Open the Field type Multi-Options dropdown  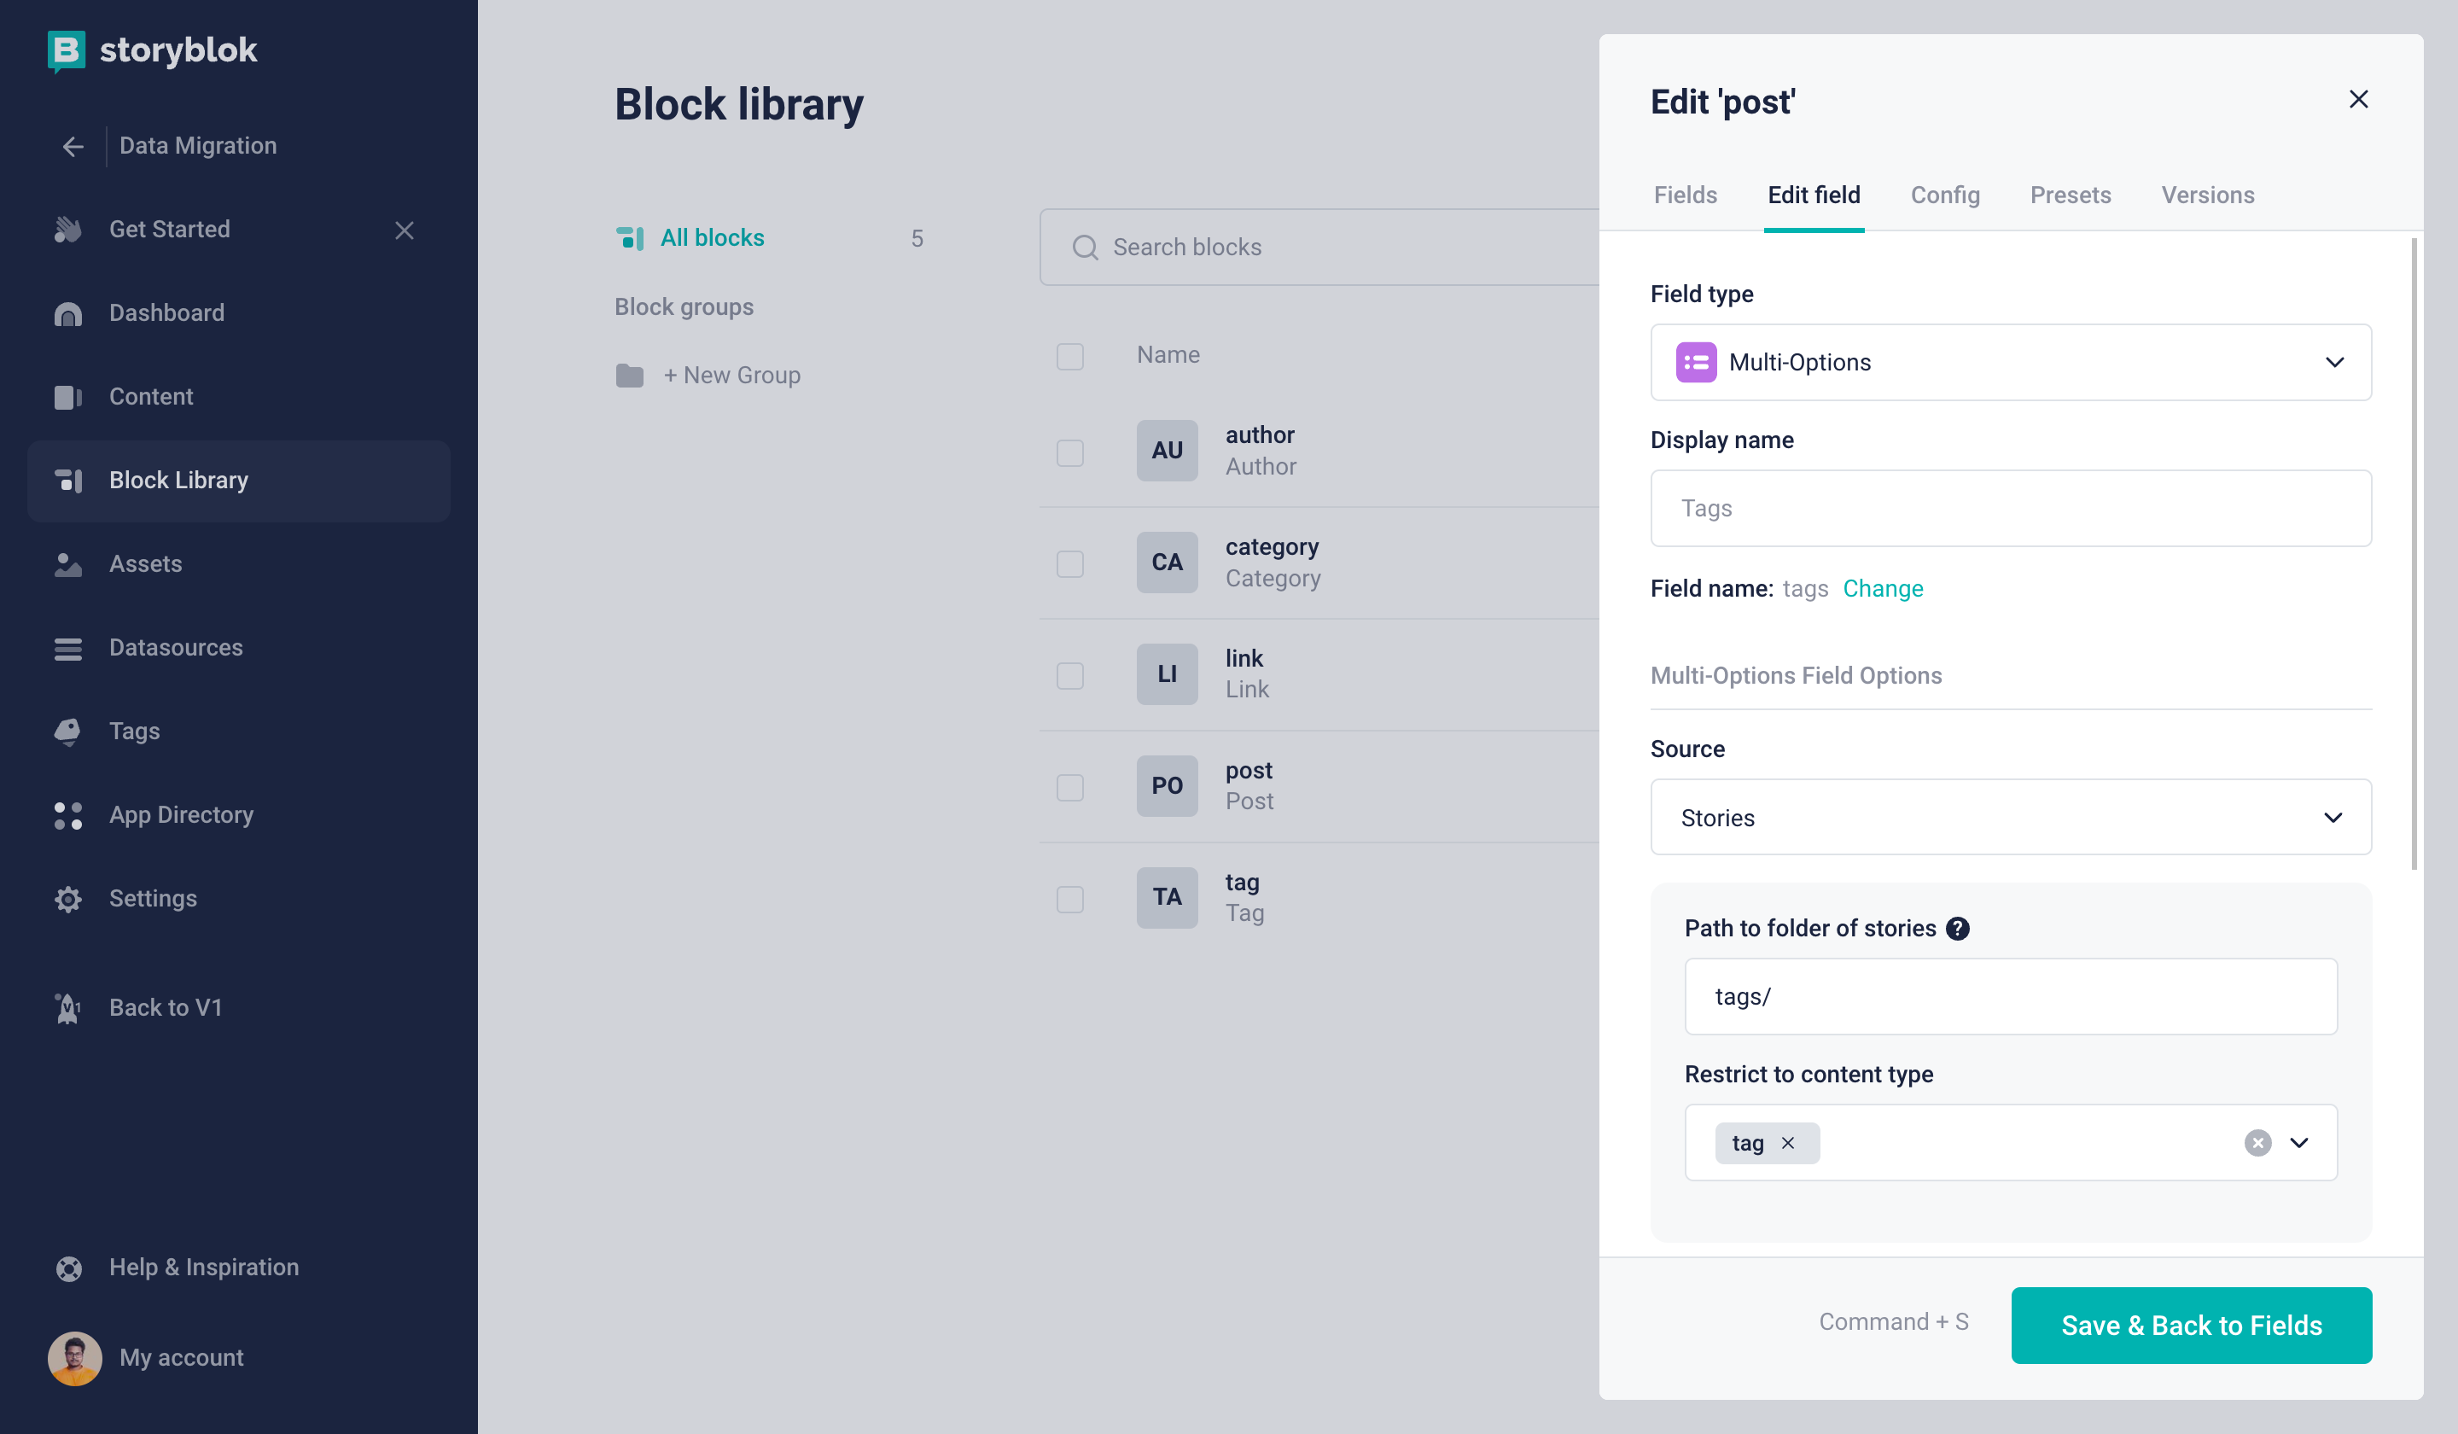(2010, 362)
